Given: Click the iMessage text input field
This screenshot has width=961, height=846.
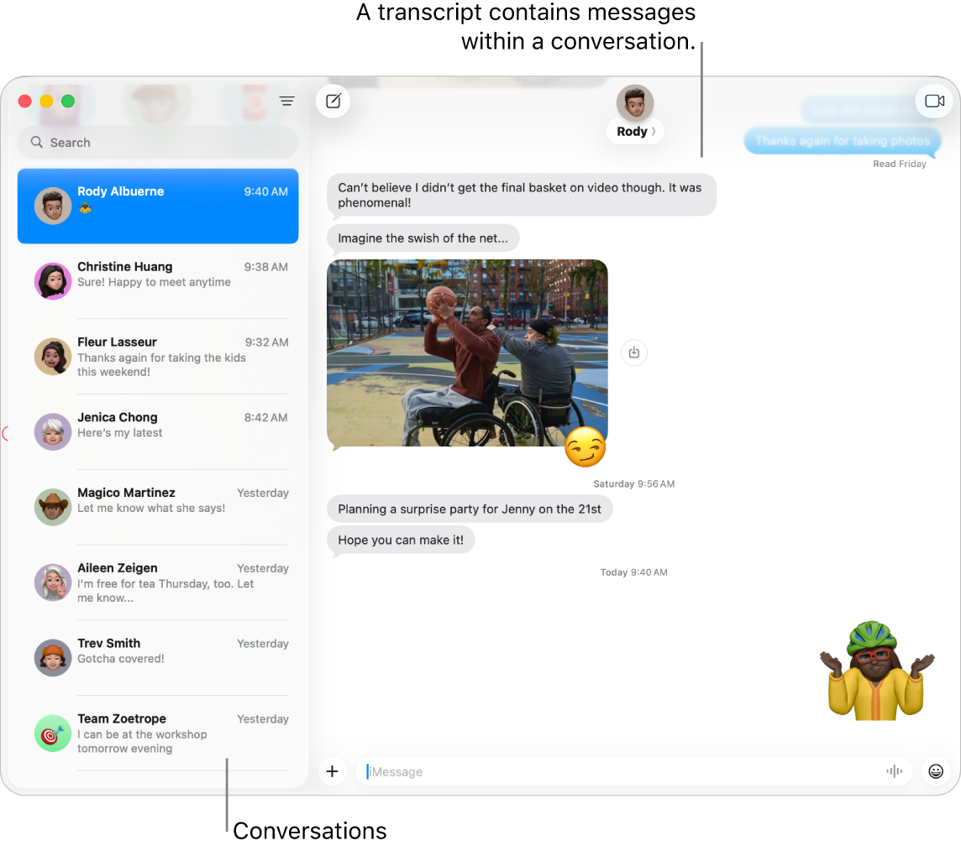Looking at the screenshot, I should [588, 771].
